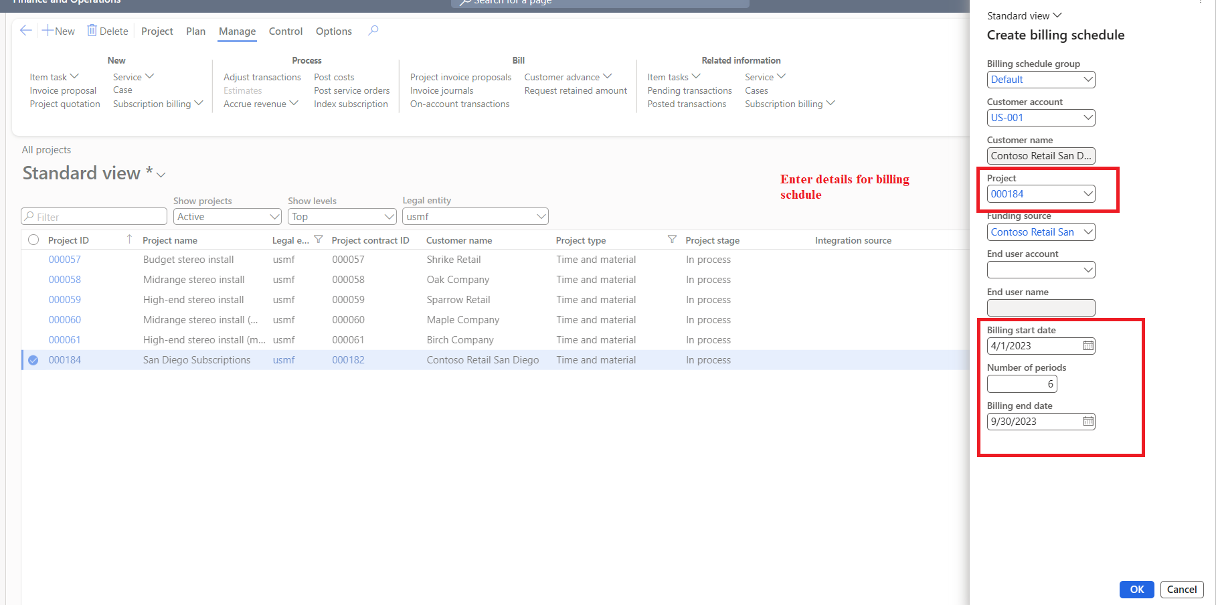Image resolution: width=1216 pixels, height=605 pixels.
Task: Click OK to create billing schedule
Action: [x=1136, y=590]
